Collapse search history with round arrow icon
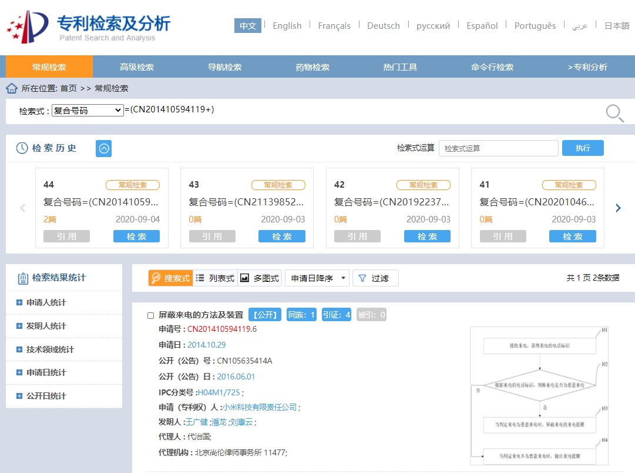The image size is (635, 473). [103, 148]
